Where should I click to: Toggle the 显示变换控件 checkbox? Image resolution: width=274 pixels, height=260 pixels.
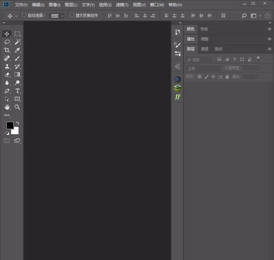click(x=72, y=15)
